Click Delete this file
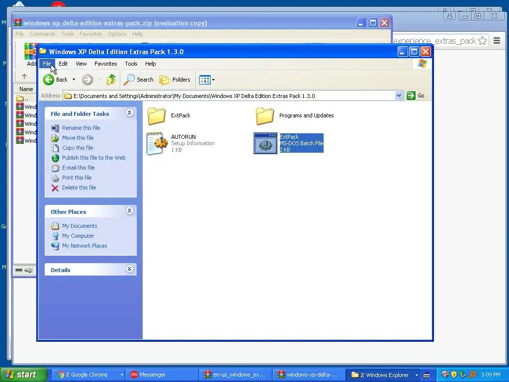 79,188
